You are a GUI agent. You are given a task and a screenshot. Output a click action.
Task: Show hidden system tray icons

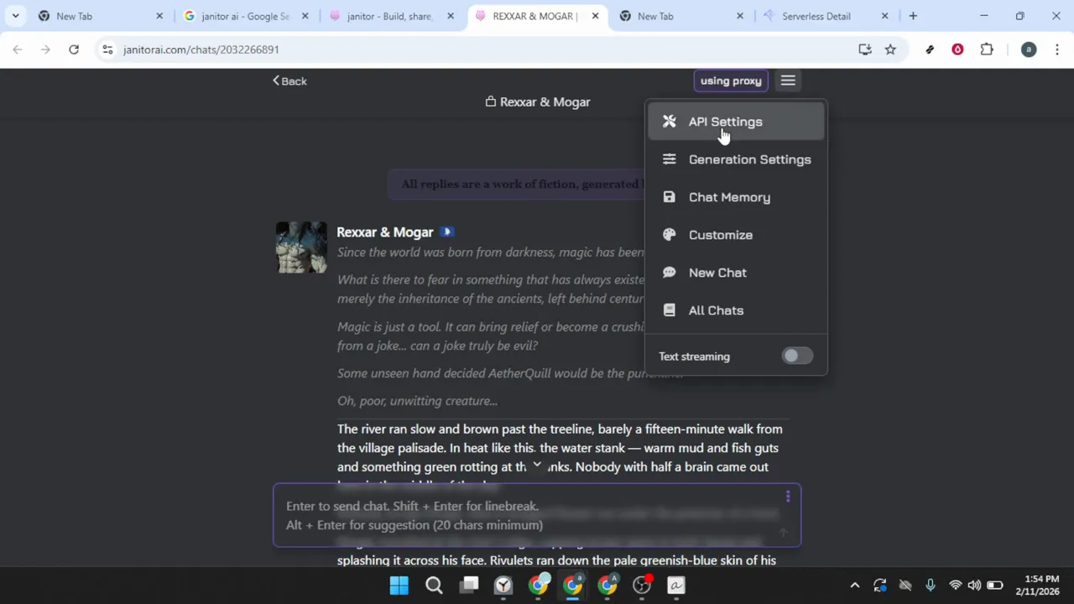click(854, 586)
